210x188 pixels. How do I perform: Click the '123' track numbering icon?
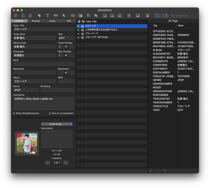55,16
